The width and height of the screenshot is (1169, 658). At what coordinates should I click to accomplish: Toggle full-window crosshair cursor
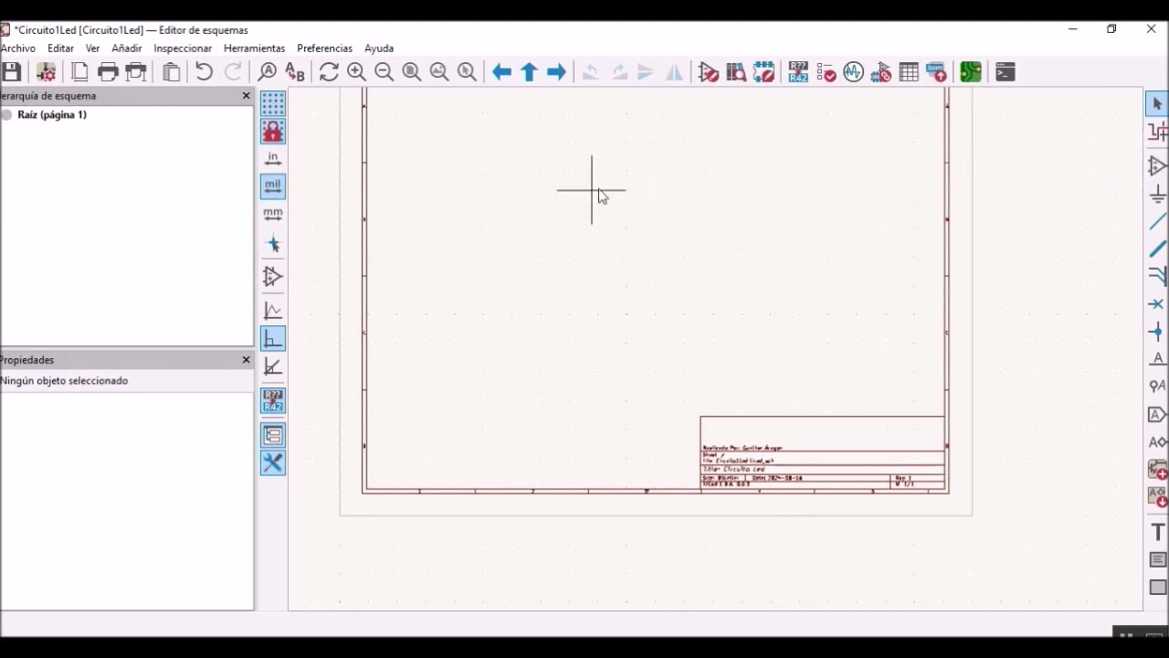point(273,245)
